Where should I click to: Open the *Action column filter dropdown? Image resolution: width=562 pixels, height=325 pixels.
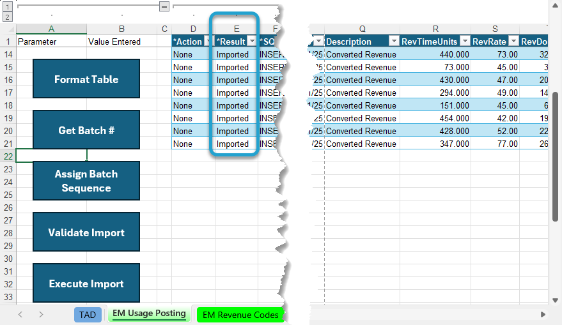pos(208,42)
